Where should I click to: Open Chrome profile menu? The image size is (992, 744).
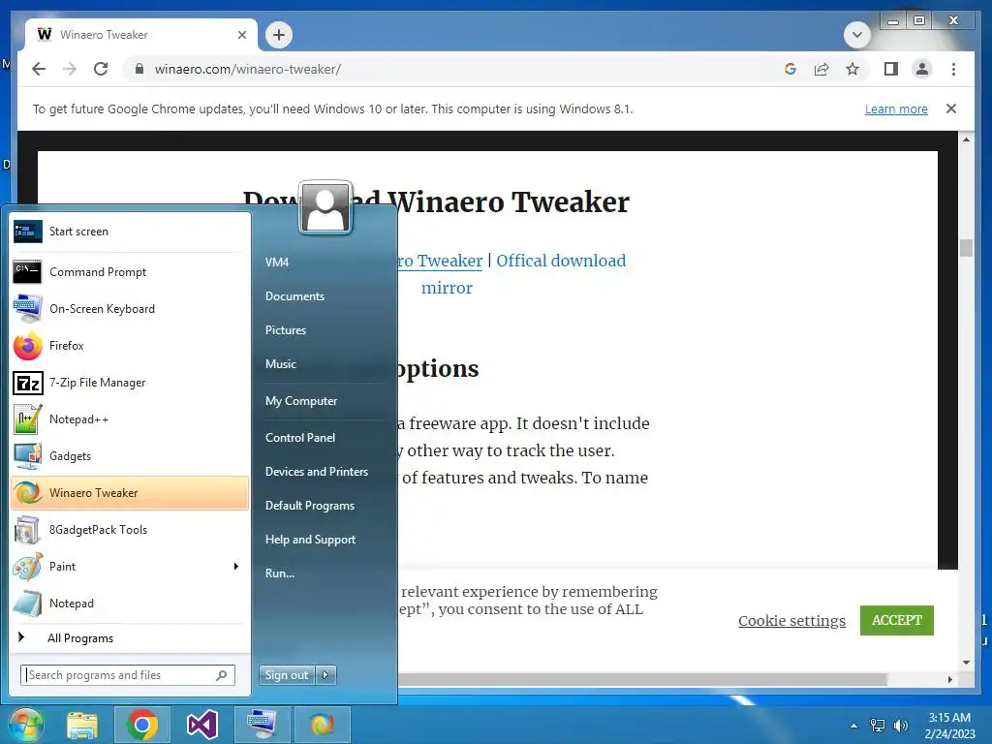pos(922,69)
